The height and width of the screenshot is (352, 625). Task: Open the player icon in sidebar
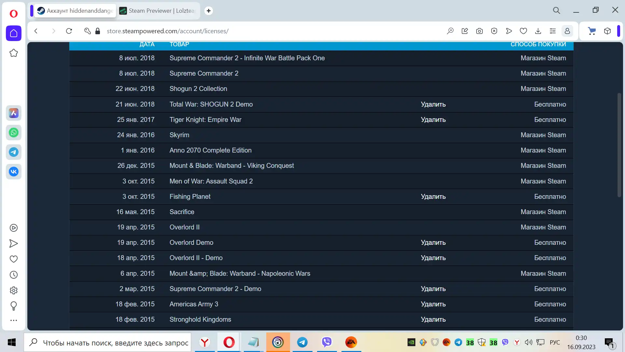(14, 228)
